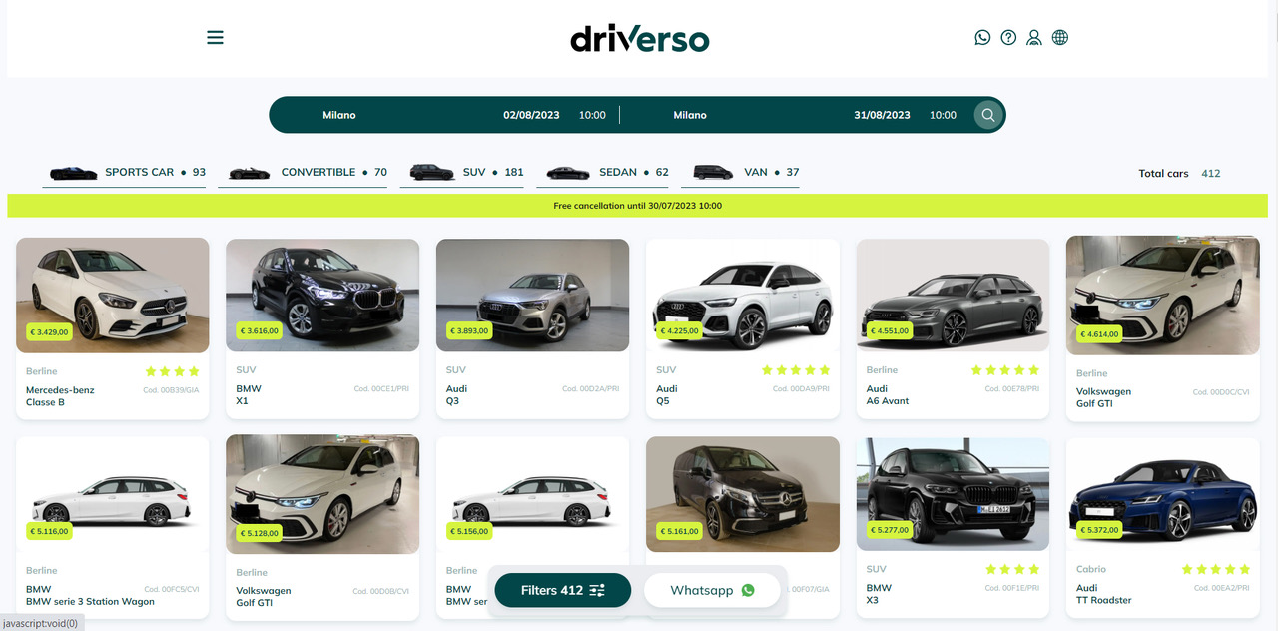The image size is (1278, 631).
Task: Change return time 10:00 after 31/08/2023
Action: (943, 115)
